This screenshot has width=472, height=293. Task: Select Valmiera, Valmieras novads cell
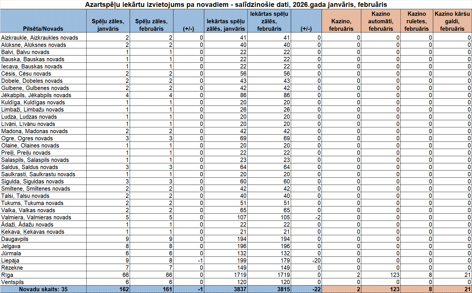tap(36, 217)
